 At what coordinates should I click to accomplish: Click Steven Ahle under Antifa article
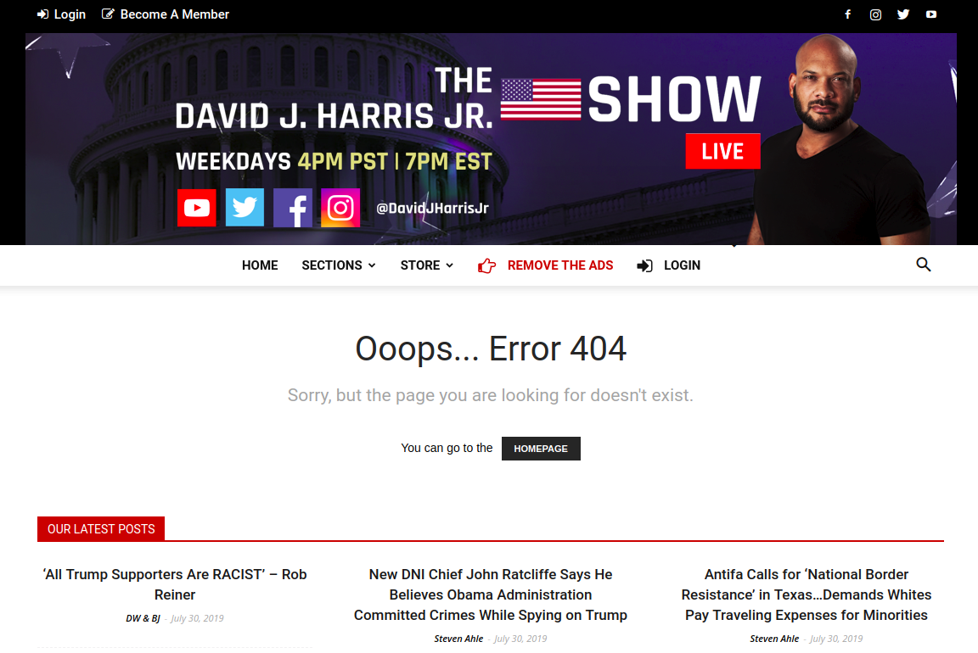774,639
